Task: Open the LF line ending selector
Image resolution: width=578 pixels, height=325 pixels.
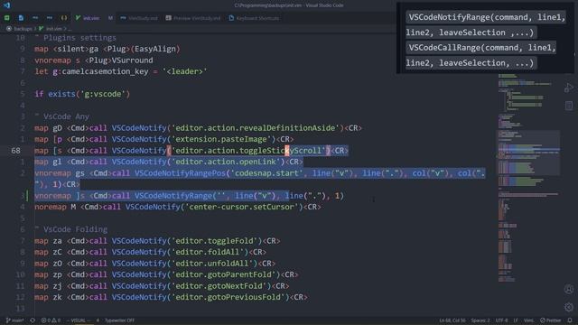Action: 516,320
